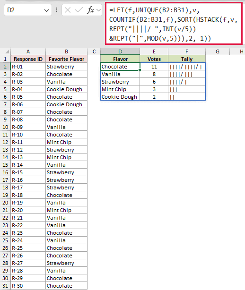Select cell D3 containing Vanilla

click(120, 74)
